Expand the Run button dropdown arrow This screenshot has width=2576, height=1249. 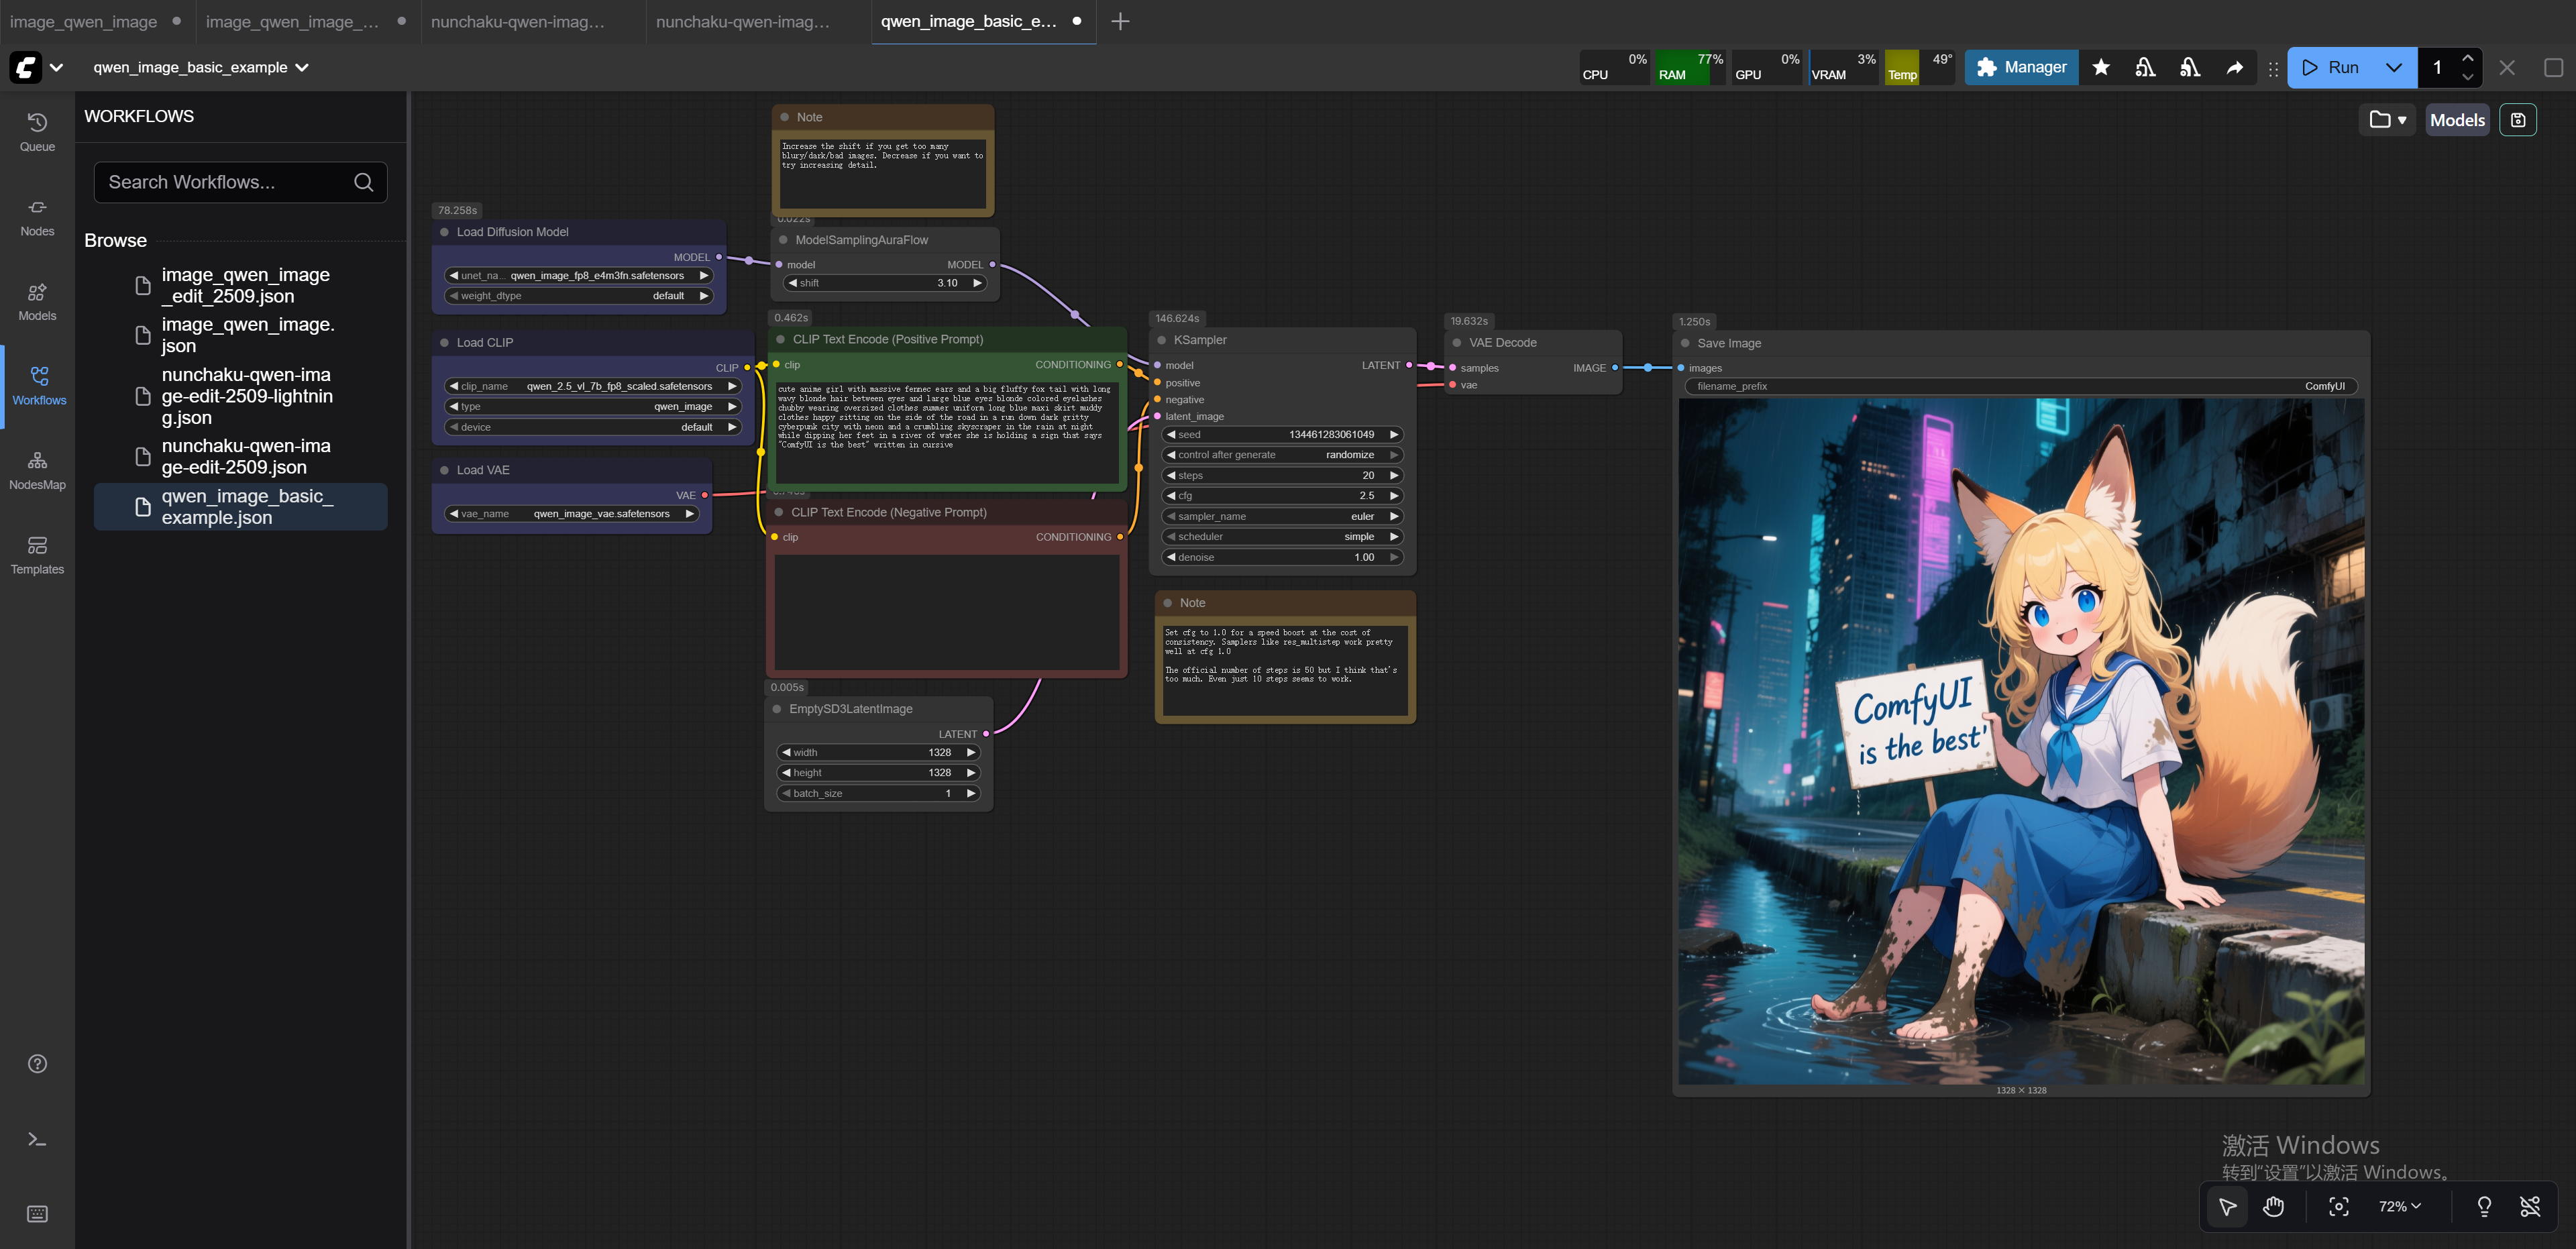pos(2393,67)
